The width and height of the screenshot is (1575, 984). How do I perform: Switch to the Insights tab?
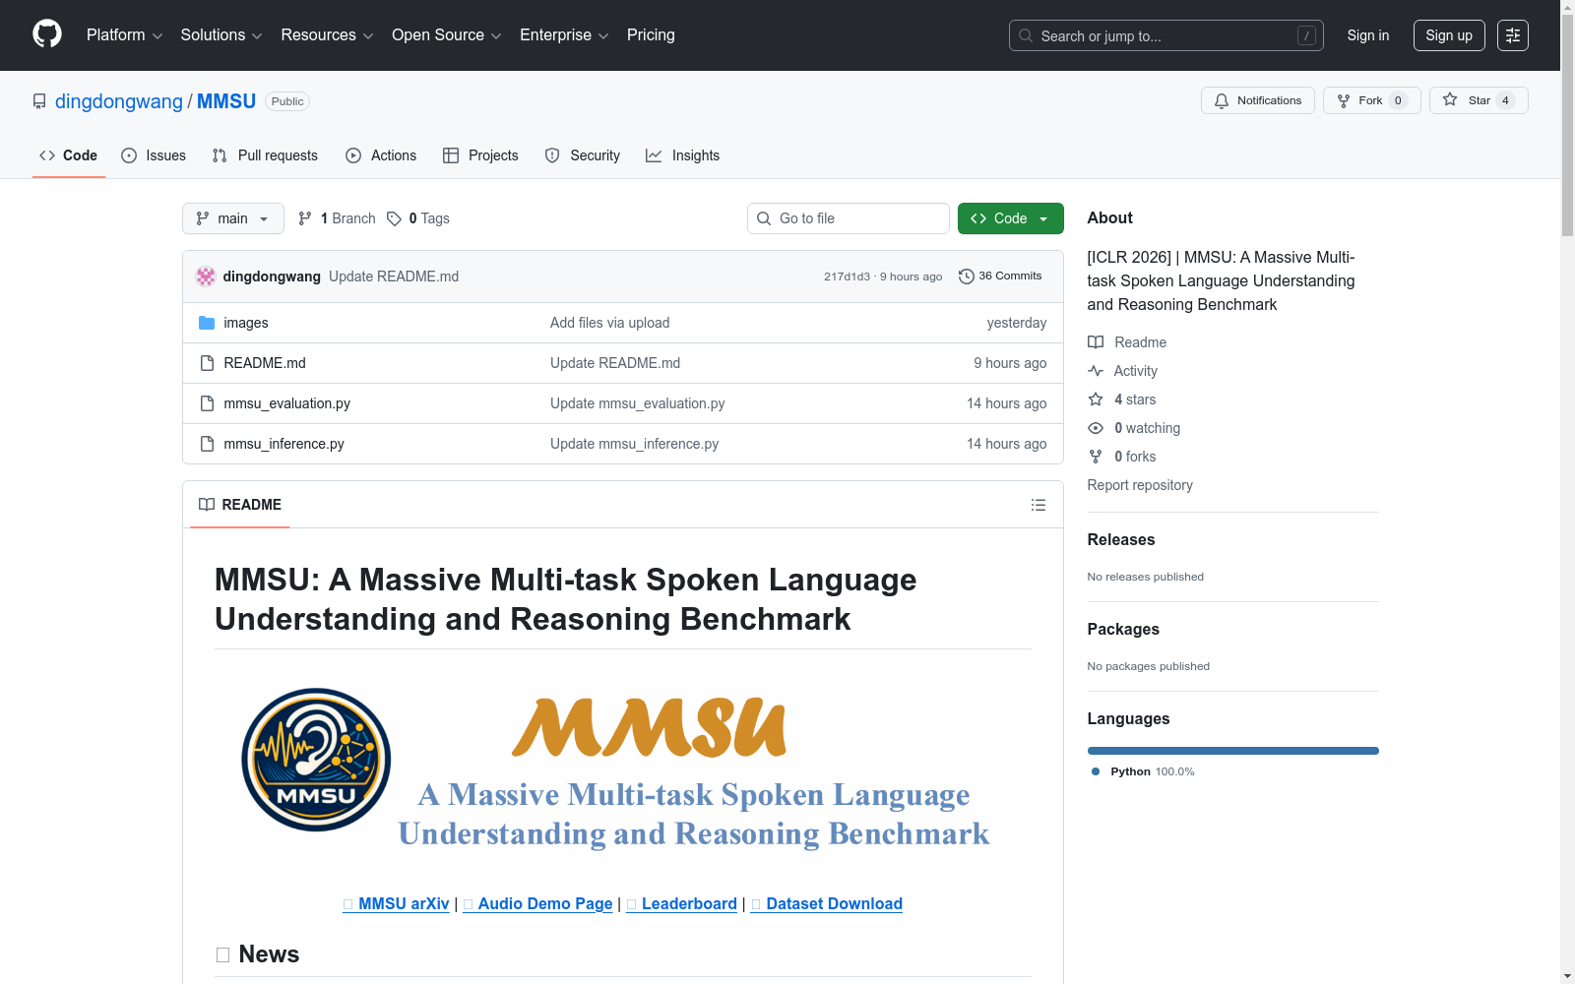pos(683,155)
